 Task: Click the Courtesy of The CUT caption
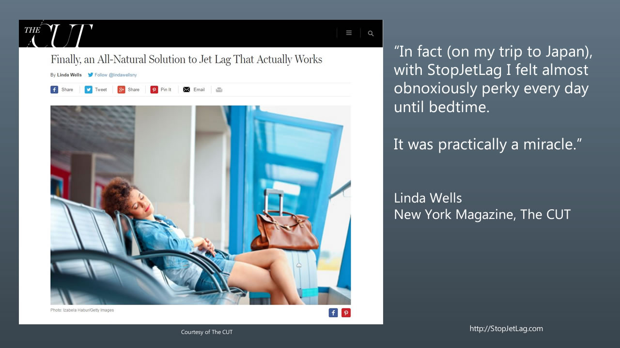(x=207, y=332)
